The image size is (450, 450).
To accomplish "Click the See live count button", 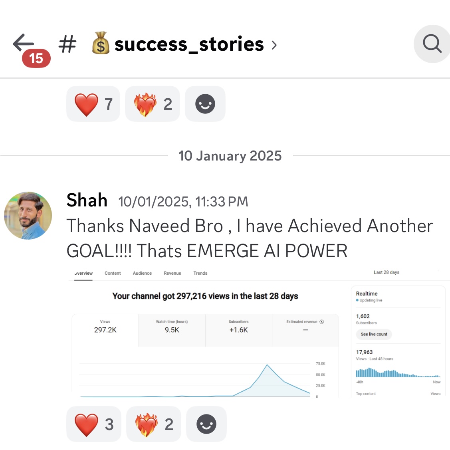I will [x=374, y=334].
